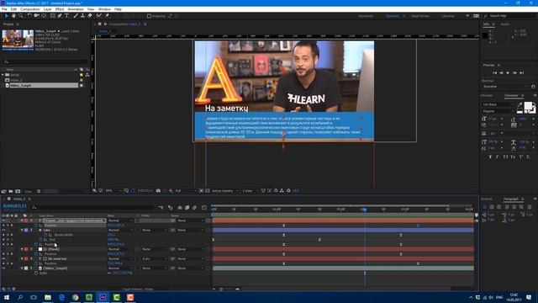
Task: Select the Hand tool
Action: coord(13,16)
